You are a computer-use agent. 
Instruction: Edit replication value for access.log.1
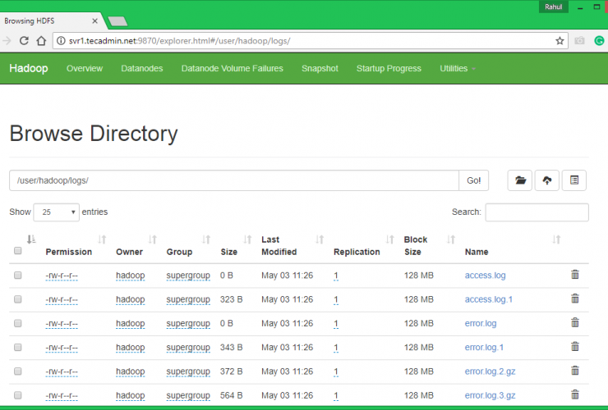pyautogui.click(x=336, y=300)
